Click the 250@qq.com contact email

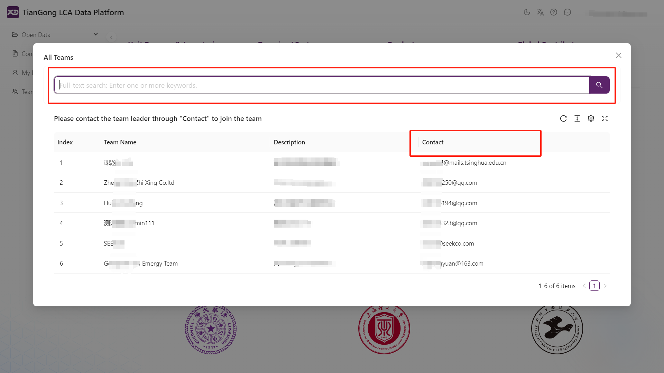(x=450, y=183)
